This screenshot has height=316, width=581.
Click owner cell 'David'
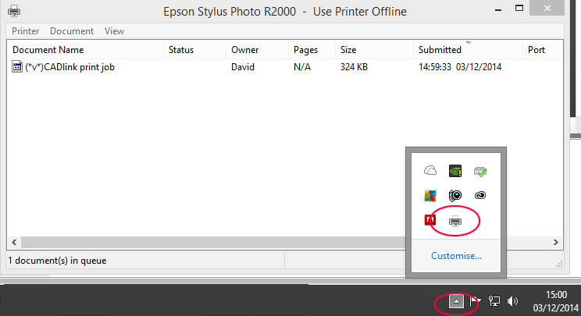point(243,67)
